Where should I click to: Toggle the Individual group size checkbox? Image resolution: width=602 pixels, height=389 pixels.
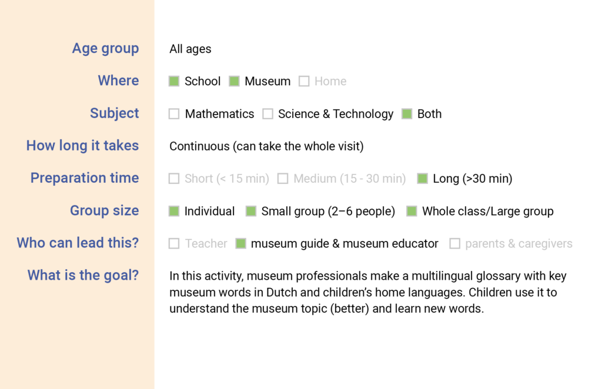[x=174, y=211]
